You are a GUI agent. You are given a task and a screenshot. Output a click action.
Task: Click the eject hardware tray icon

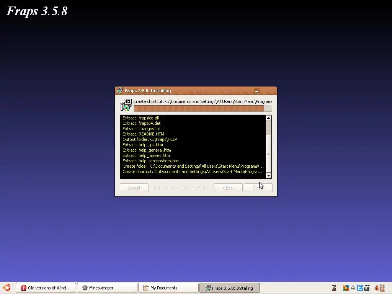(x=353, y=288)
